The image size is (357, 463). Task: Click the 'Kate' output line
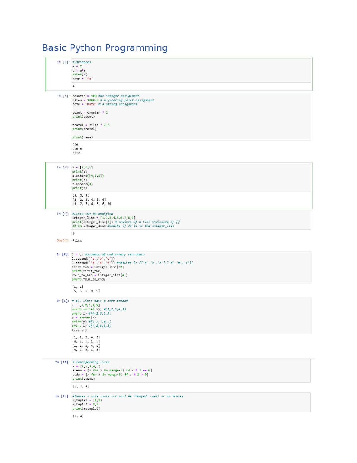tap(76, 153)
